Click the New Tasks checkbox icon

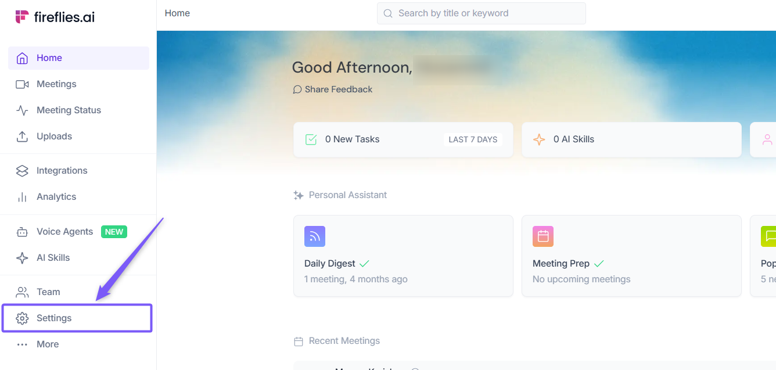pyautogui.click(x=311, y=139)
